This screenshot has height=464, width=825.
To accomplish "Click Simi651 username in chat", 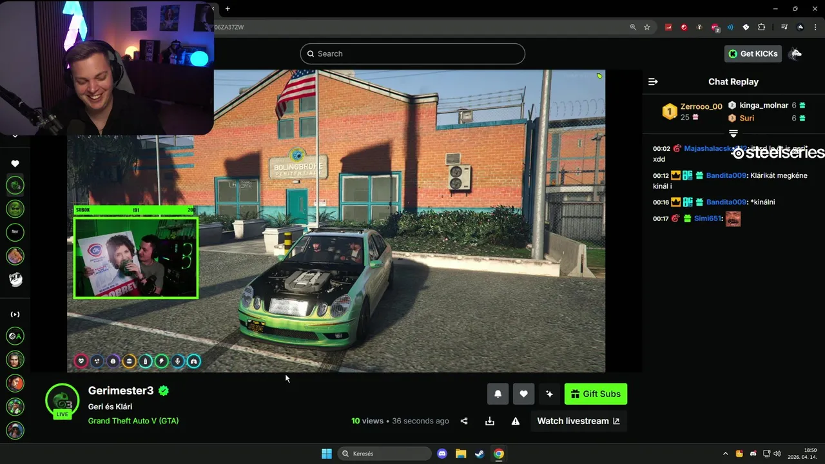I will click(x=708, y=219).
